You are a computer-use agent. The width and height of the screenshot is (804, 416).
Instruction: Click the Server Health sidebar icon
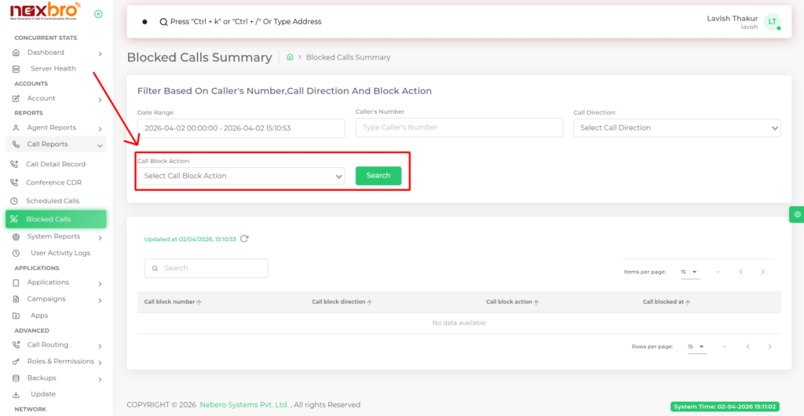point(16,69)
